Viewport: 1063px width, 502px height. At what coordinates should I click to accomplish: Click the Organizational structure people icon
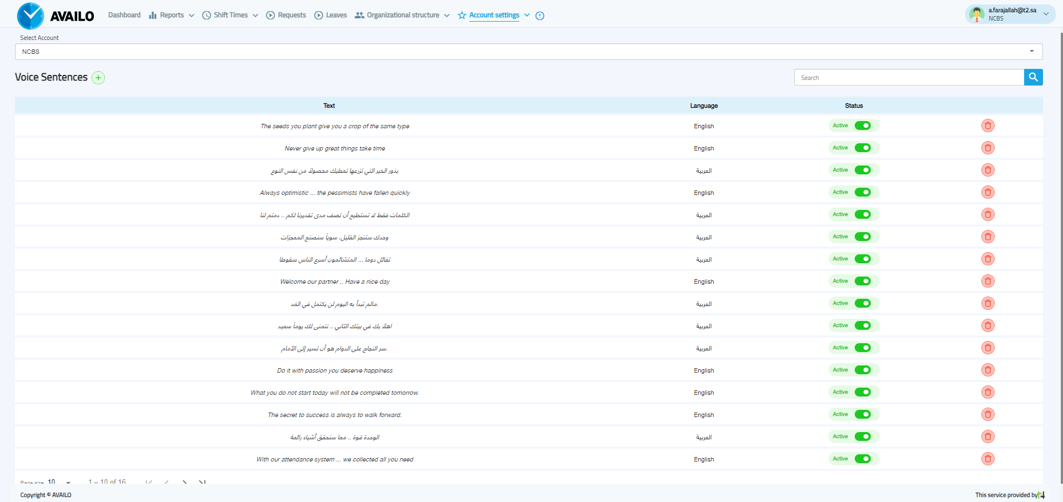tap(359, 16)
